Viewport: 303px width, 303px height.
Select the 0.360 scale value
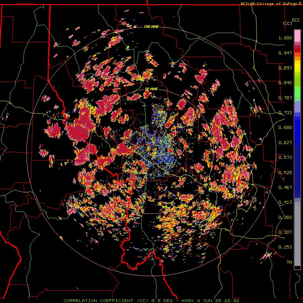pos(285,217)
